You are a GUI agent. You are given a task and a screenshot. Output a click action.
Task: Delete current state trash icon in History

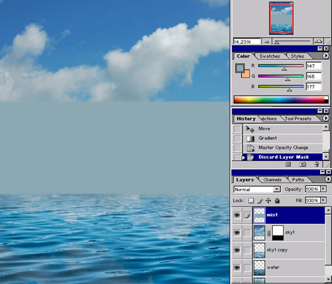pyautogui.click(x=317, y=164)
